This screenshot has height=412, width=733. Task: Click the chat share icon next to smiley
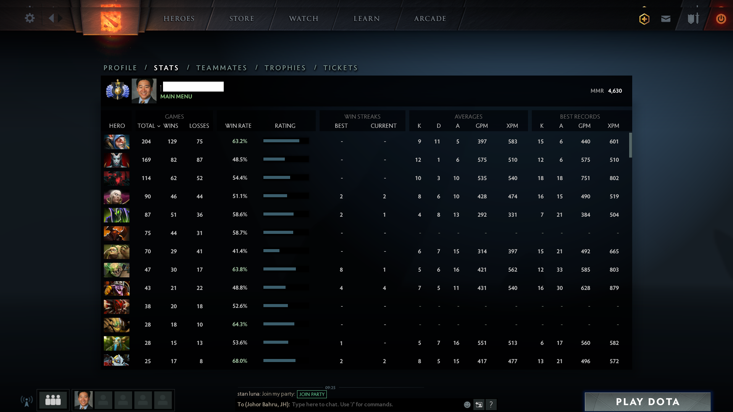click(x=479, y=405)
